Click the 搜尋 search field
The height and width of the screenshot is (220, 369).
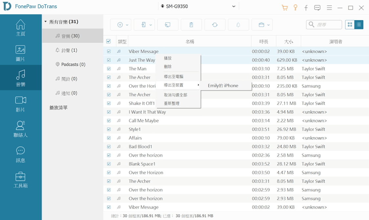[x=324, y=25]
